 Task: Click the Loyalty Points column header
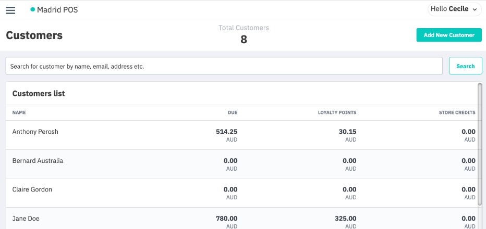tap(337, 112)
